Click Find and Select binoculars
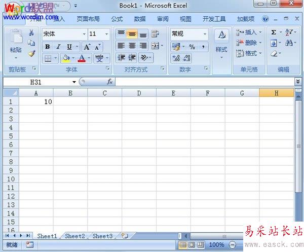Viewport: 304px width, 252px height. (289, 43)
